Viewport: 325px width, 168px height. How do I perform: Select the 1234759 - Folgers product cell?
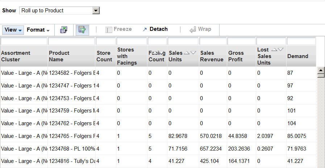(x=71, y=111)
